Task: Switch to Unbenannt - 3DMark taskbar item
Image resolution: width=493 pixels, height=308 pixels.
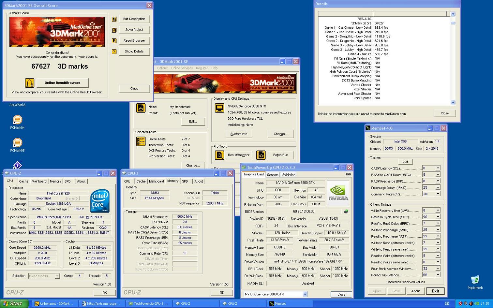Action: click(x=55, y=303)
